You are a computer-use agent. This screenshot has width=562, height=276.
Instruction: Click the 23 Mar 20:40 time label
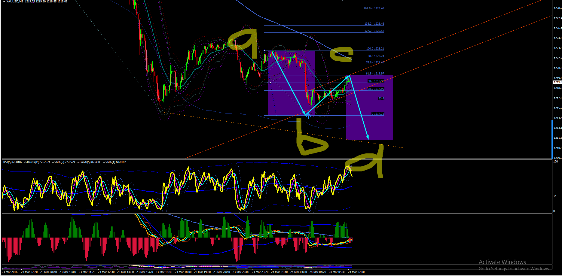[x=221, y=272]
